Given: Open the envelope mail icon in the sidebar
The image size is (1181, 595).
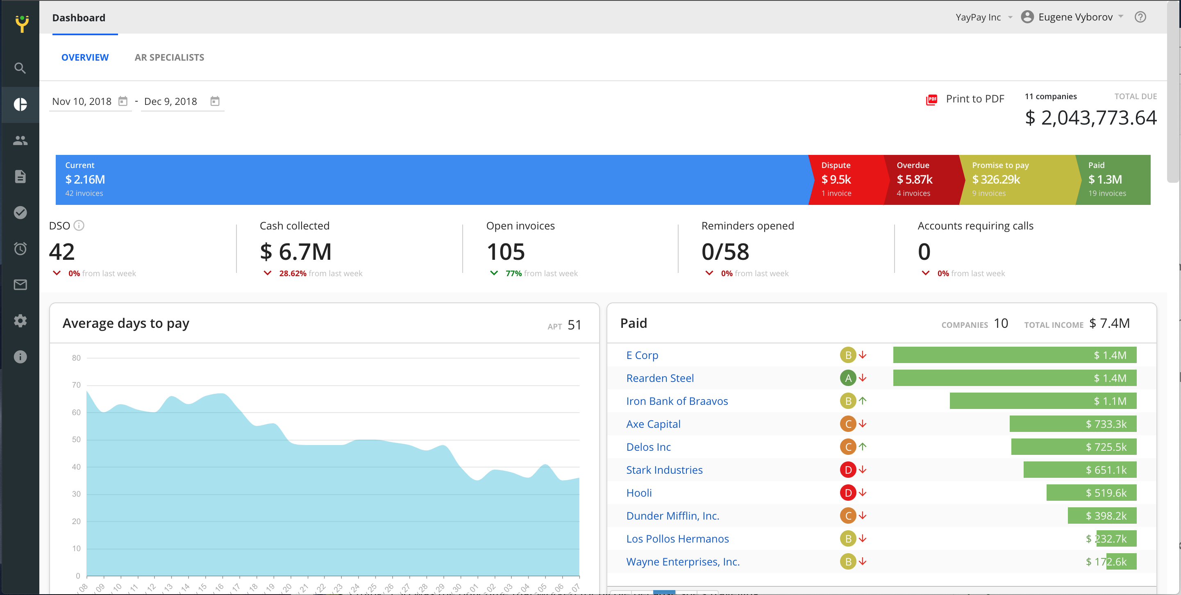Looking at the screenshot, I should pyautogui.click(x=20, y=285).
